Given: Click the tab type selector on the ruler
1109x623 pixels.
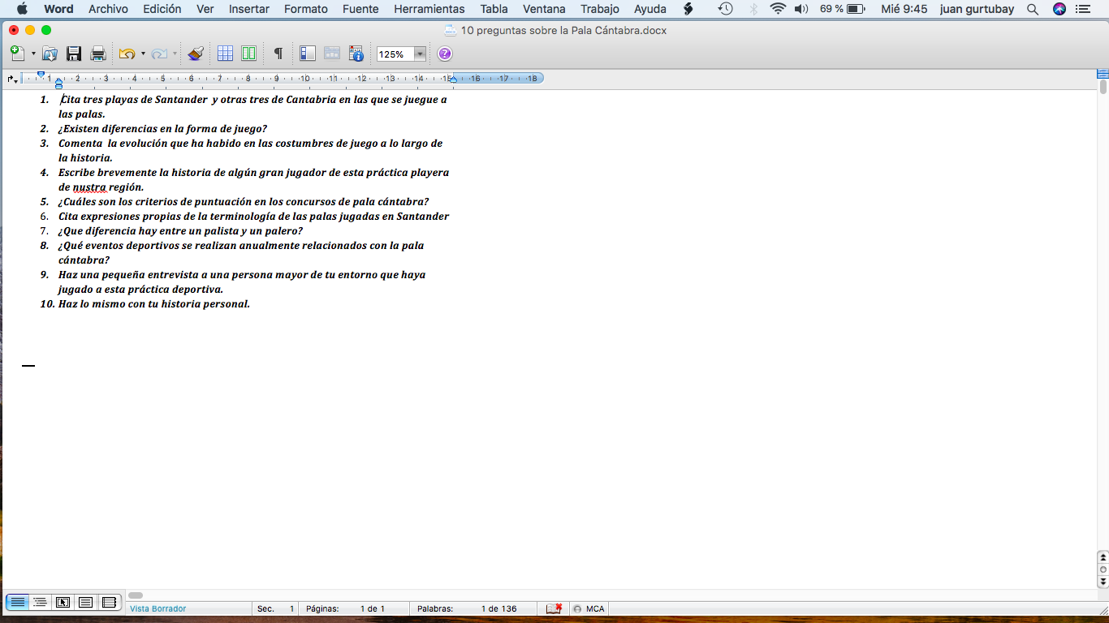Looking at the screenshot, I should coord(11,79).
